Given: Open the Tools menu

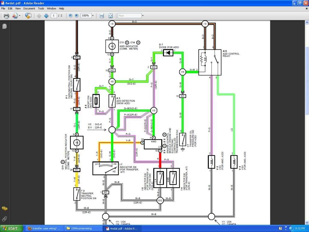Looking at the screenshot, I should click(x=41, y=8).
